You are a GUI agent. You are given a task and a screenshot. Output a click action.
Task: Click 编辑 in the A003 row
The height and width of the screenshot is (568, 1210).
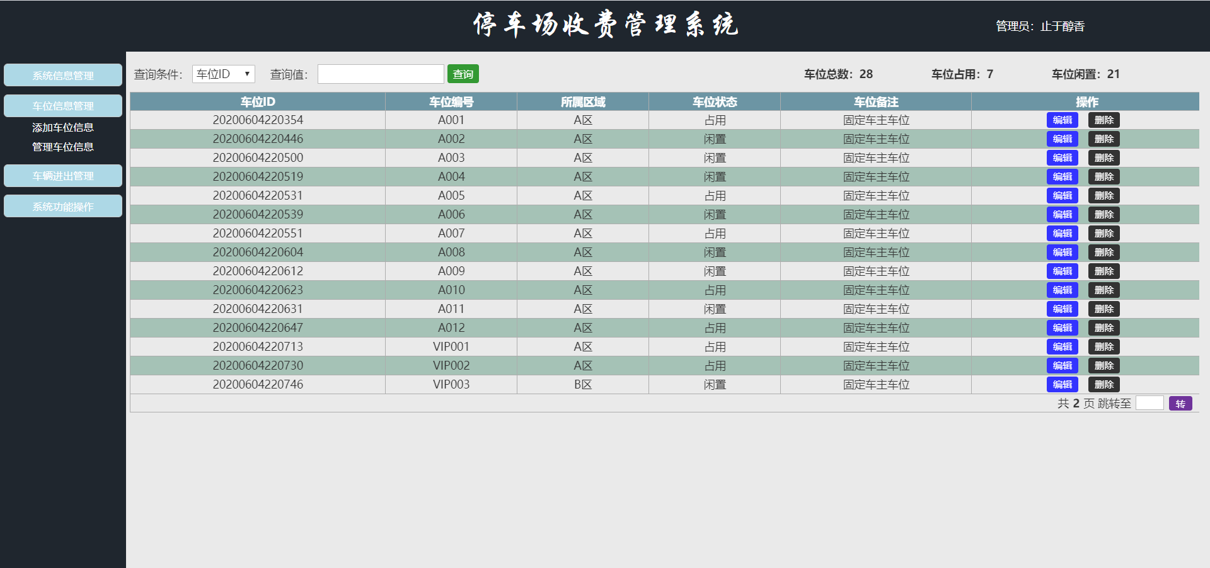point(1063,157)
